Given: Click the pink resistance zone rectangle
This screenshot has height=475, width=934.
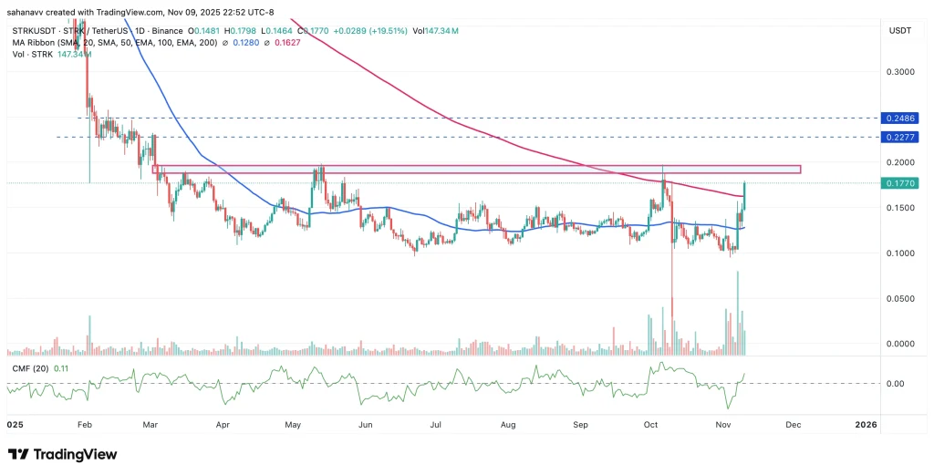Looking at the screenshot, I should click(x=476, y=170).
